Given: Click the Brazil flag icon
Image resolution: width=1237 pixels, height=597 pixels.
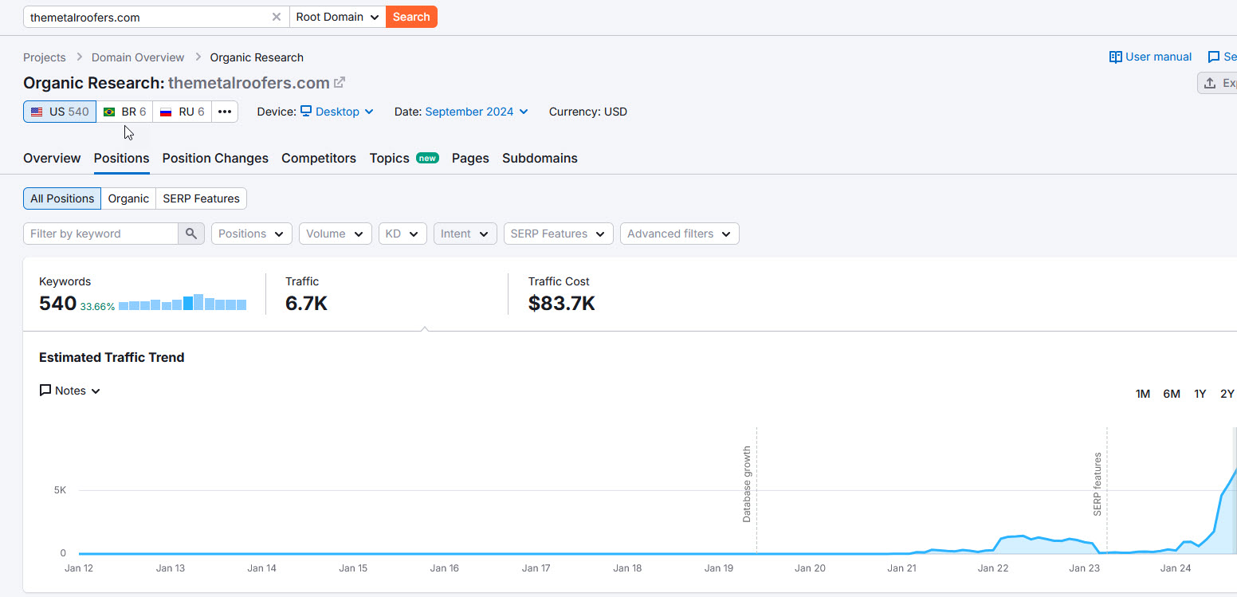Looking at the screenshot, I should pyautogui.click(x=109, y=112).
